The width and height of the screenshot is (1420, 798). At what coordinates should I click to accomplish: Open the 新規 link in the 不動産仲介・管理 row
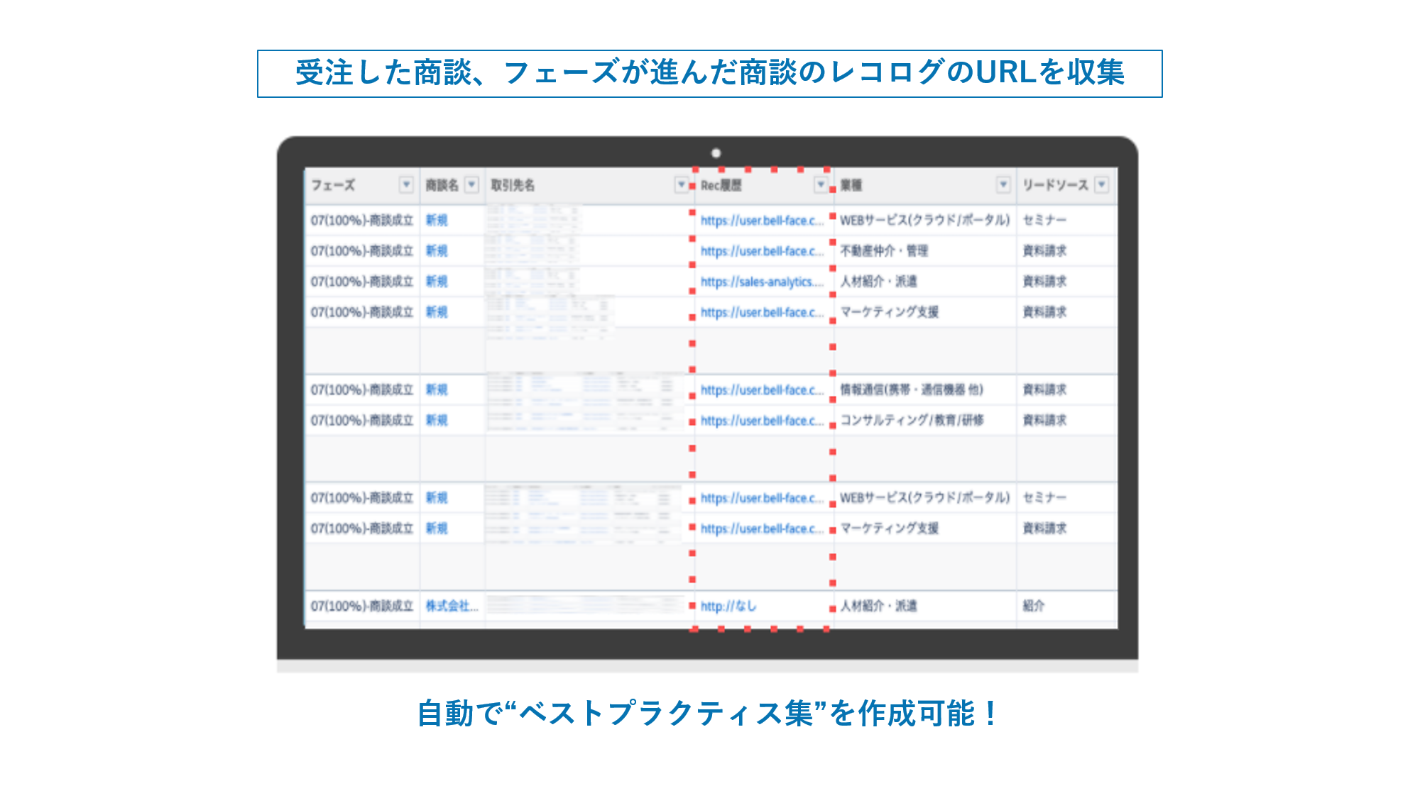click(x=437, y=251)
